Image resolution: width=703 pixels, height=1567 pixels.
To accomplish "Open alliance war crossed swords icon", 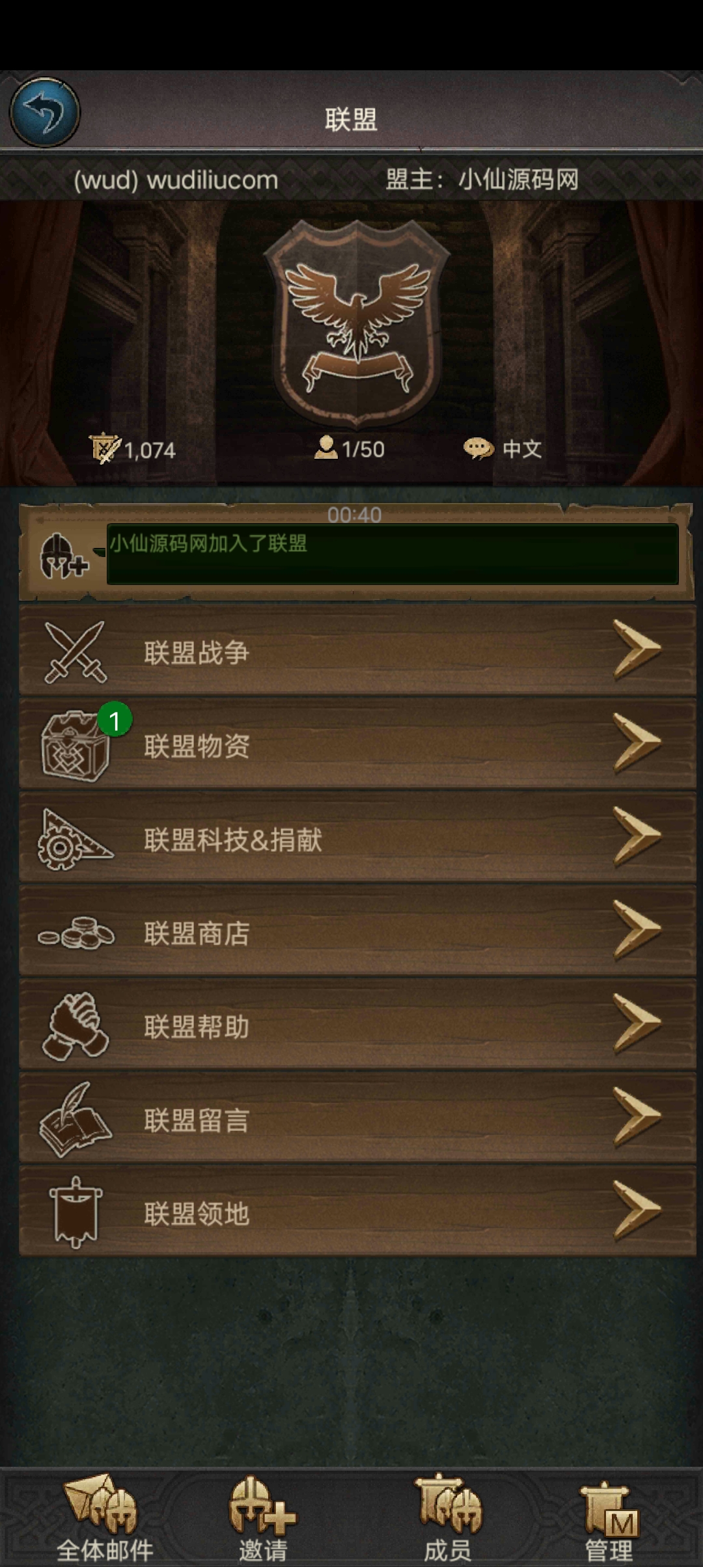I will pos(76,651).
